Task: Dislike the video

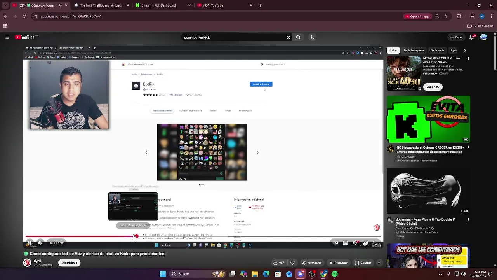Action: (293, 263)
